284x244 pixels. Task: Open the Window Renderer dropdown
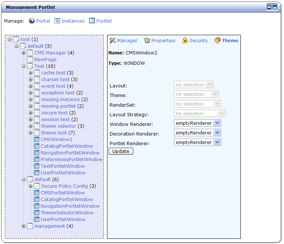pyautogui.click(x=217, y=123)
